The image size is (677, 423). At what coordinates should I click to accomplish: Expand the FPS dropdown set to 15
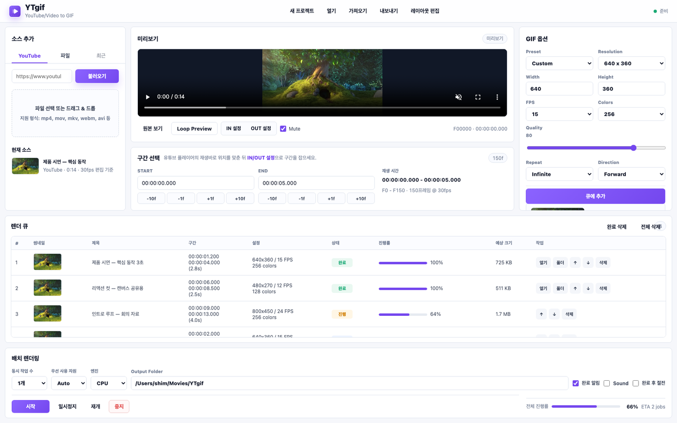pyautogui.click(x=559, y=114)
